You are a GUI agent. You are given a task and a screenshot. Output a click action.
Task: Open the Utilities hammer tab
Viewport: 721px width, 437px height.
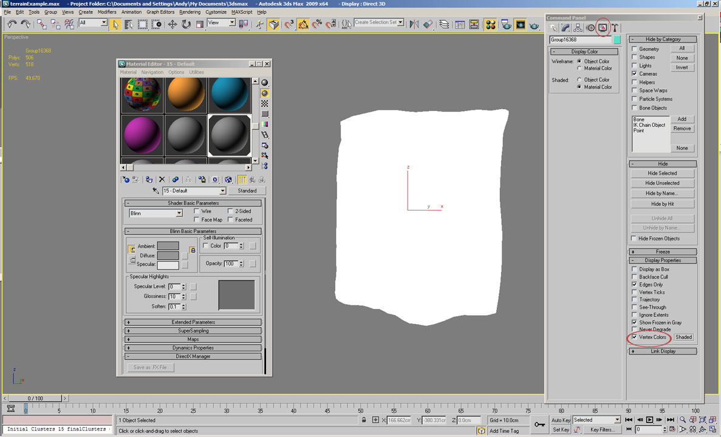click(x=615, y=28)
